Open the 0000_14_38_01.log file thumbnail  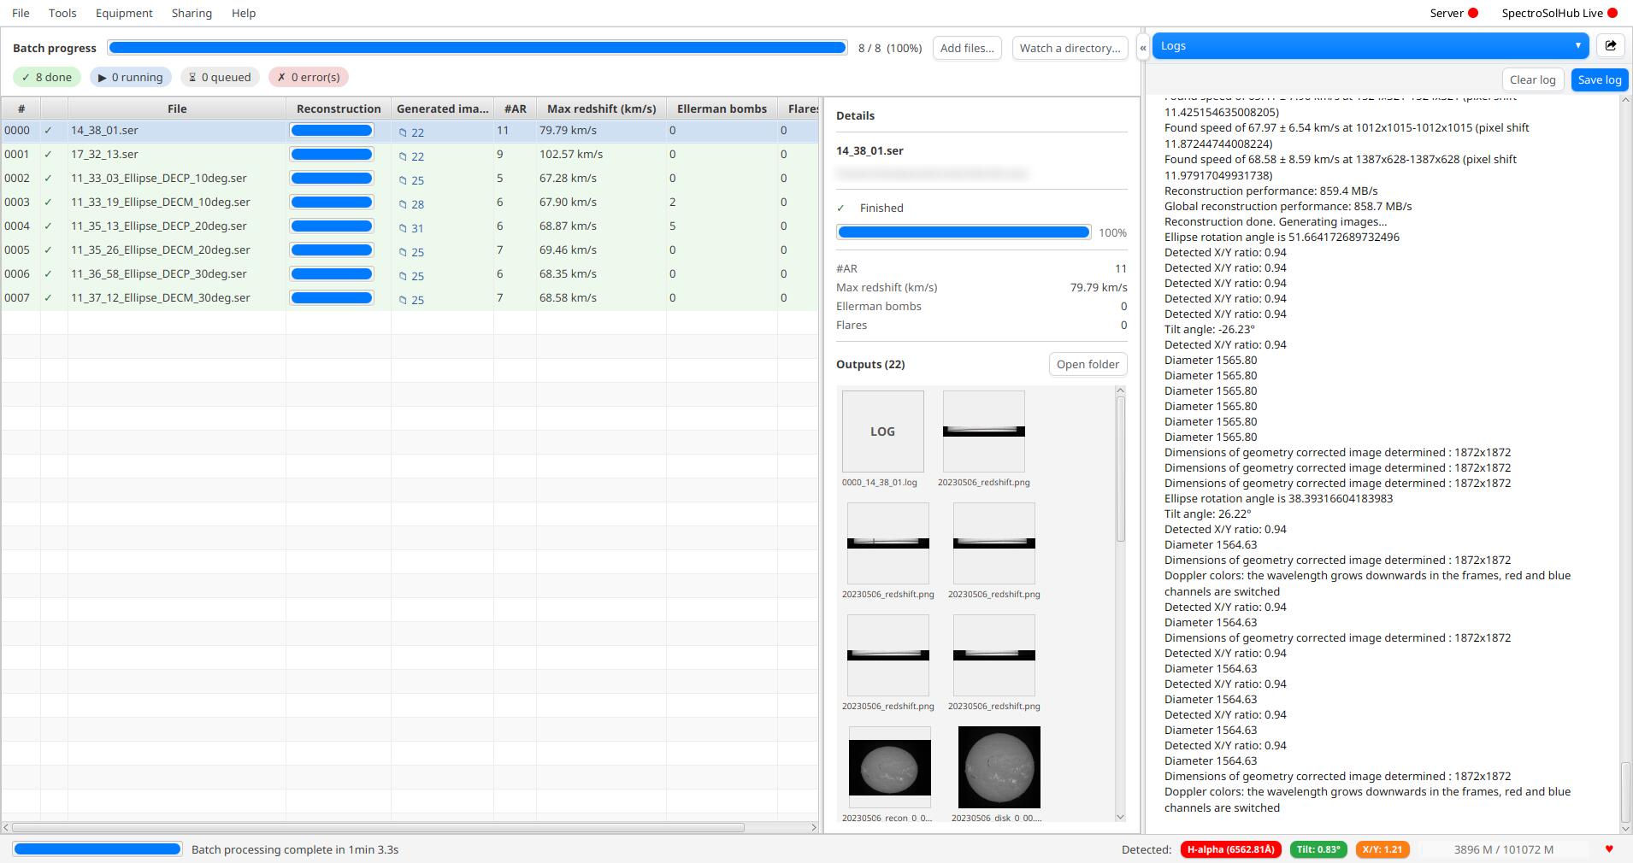click(882, 431)
